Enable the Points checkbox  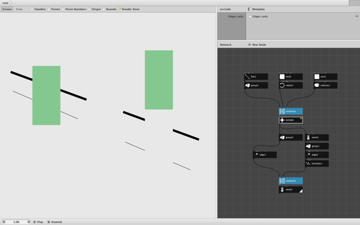[49, 9]
